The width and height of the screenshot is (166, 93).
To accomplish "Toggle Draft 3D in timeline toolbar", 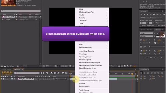I will point(47,73).
